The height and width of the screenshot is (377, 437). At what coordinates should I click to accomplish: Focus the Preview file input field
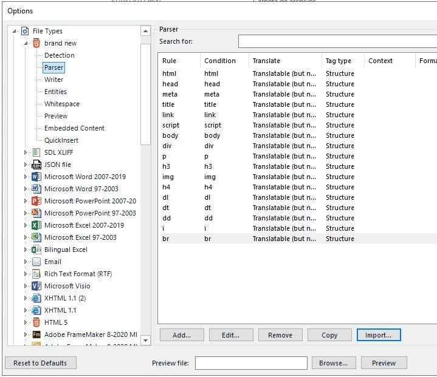(x=251, y=363)
